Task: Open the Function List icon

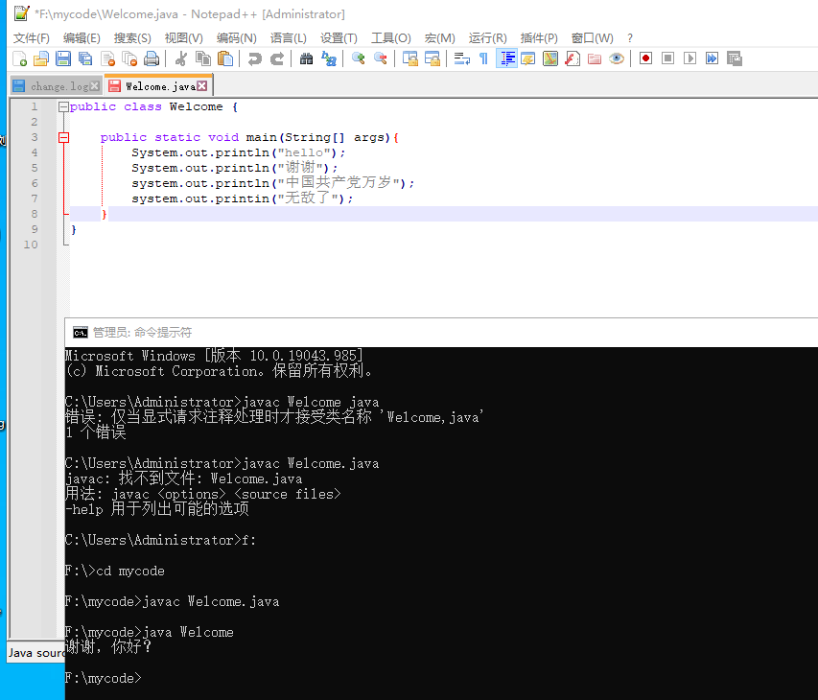Action: coord(573,58)
